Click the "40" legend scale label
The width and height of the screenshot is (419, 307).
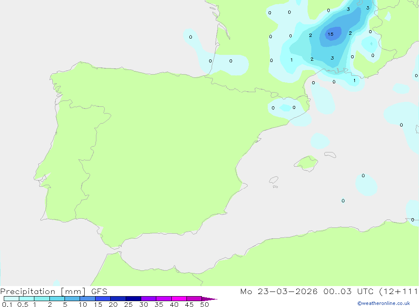pos(174,304)
